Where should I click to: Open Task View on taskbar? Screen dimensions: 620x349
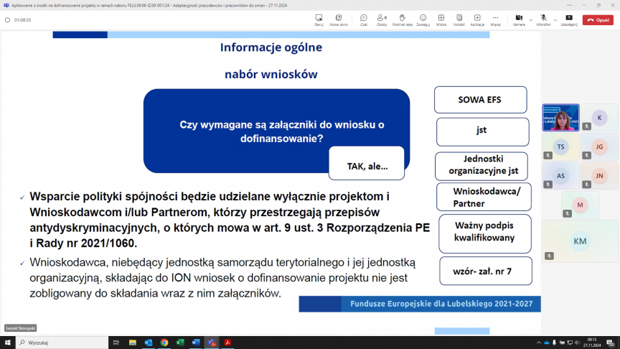[116, 343]
